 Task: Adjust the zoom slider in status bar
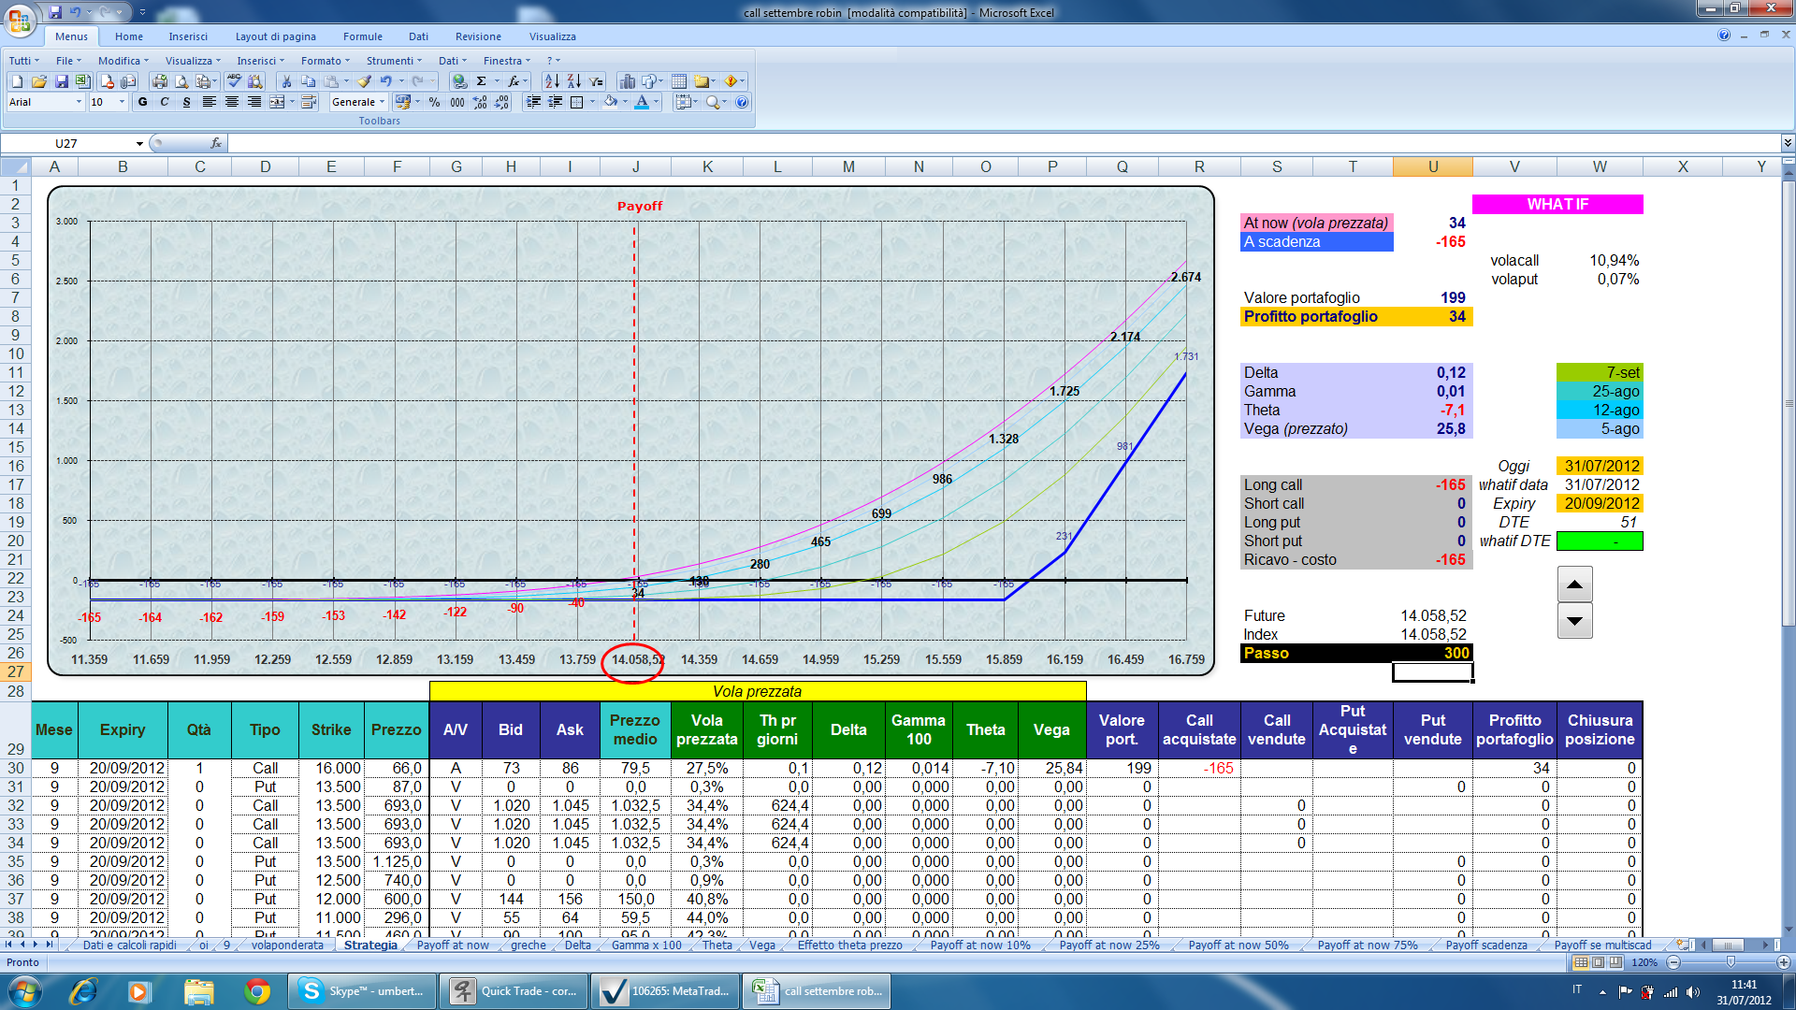[1730, 962]
